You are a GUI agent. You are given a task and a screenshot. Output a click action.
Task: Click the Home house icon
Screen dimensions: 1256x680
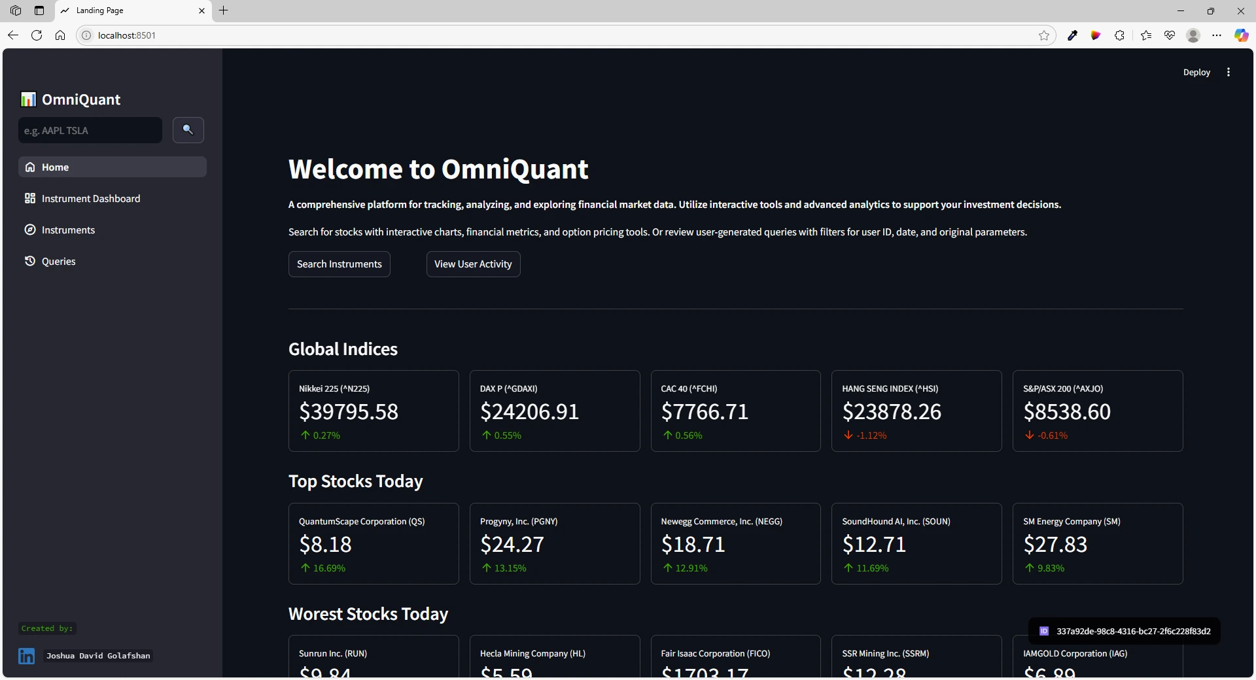coord(30,167)
